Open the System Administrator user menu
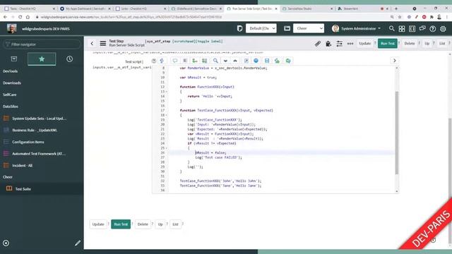The width and height of the screenshot is (452, 254). [x=356, y=28]
